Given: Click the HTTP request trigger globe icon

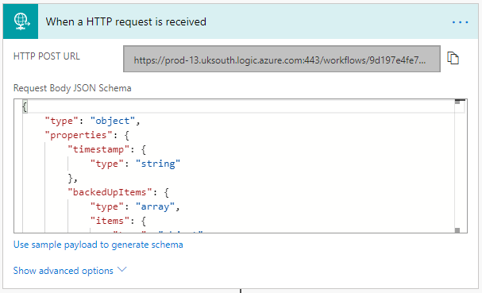Looking at the screenshot, I should (21, 21).
